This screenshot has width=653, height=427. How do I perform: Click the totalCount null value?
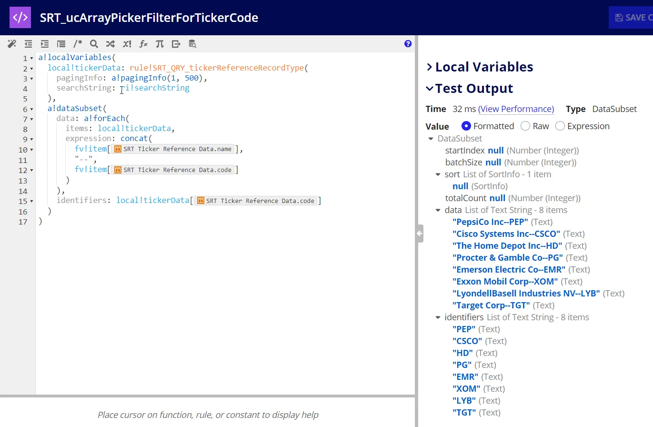(498, 198)
